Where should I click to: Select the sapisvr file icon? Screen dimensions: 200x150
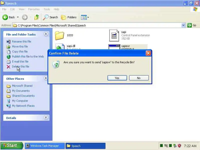click(114, 47)
